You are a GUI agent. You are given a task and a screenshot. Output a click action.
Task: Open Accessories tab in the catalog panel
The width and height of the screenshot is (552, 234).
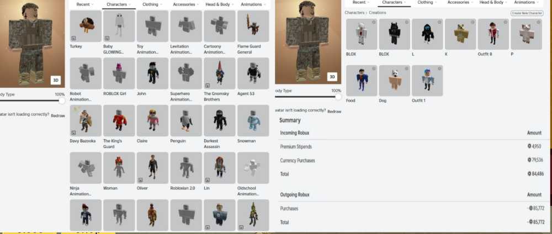[186, 4]
